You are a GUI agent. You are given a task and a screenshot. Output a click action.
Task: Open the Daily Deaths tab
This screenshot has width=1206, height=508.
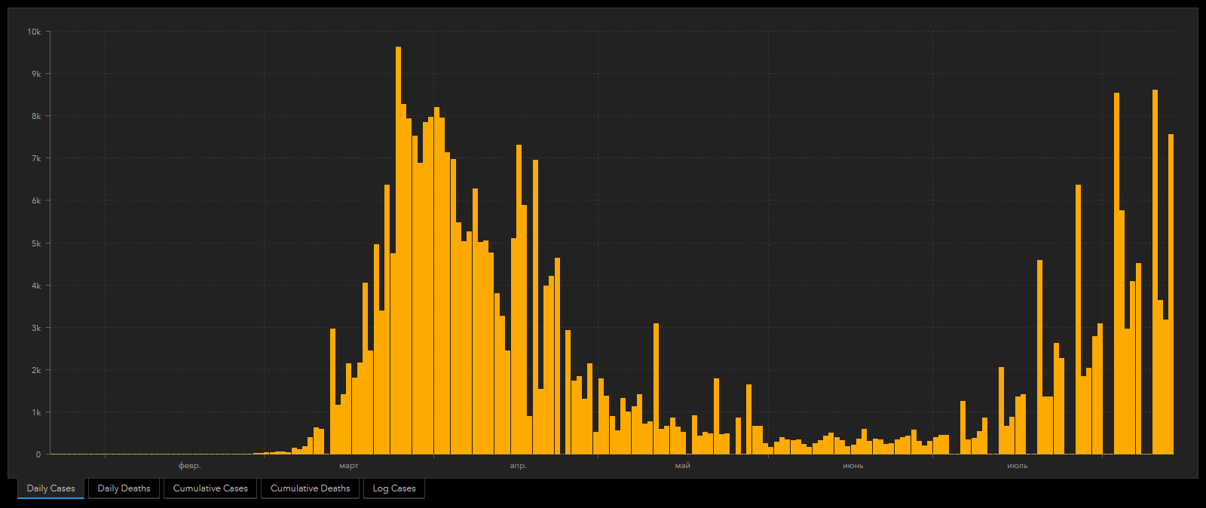click(124, 488)
